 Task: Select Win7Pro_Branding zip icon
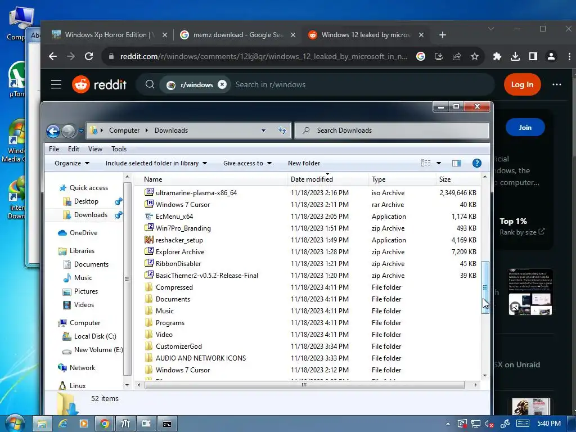click(149, 228)
